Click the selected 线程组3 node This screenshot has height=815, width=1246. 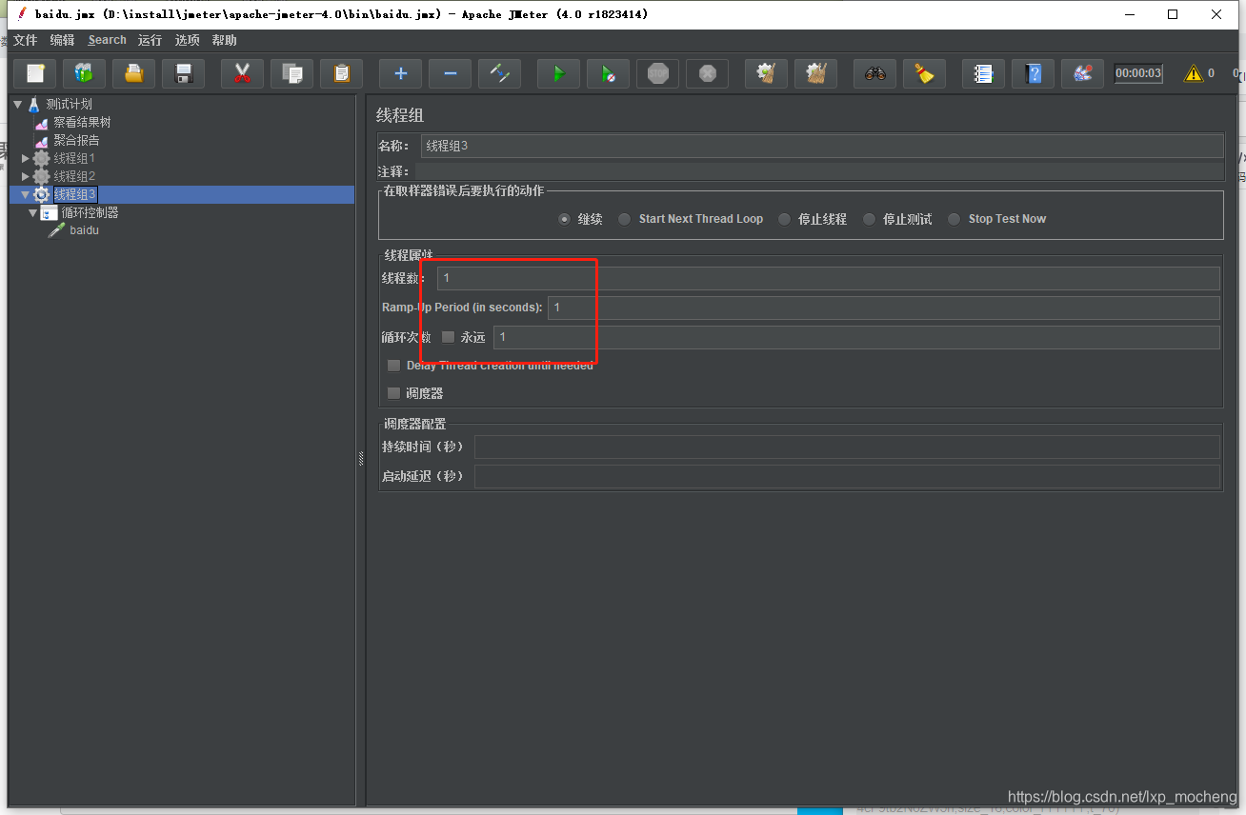click(75, 194)
